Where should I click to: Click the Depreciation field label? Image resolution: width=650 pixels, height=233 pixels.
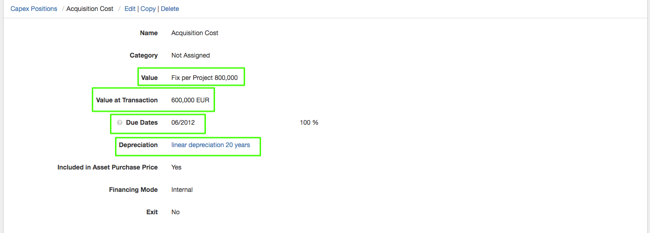pos(138,145)
